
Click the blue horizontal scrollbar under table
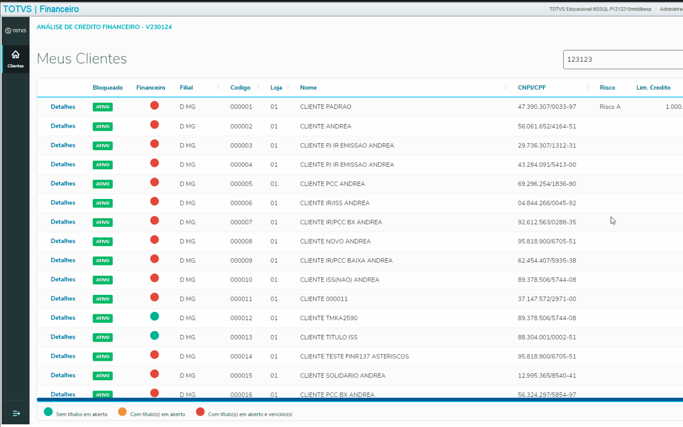[352, 400]
